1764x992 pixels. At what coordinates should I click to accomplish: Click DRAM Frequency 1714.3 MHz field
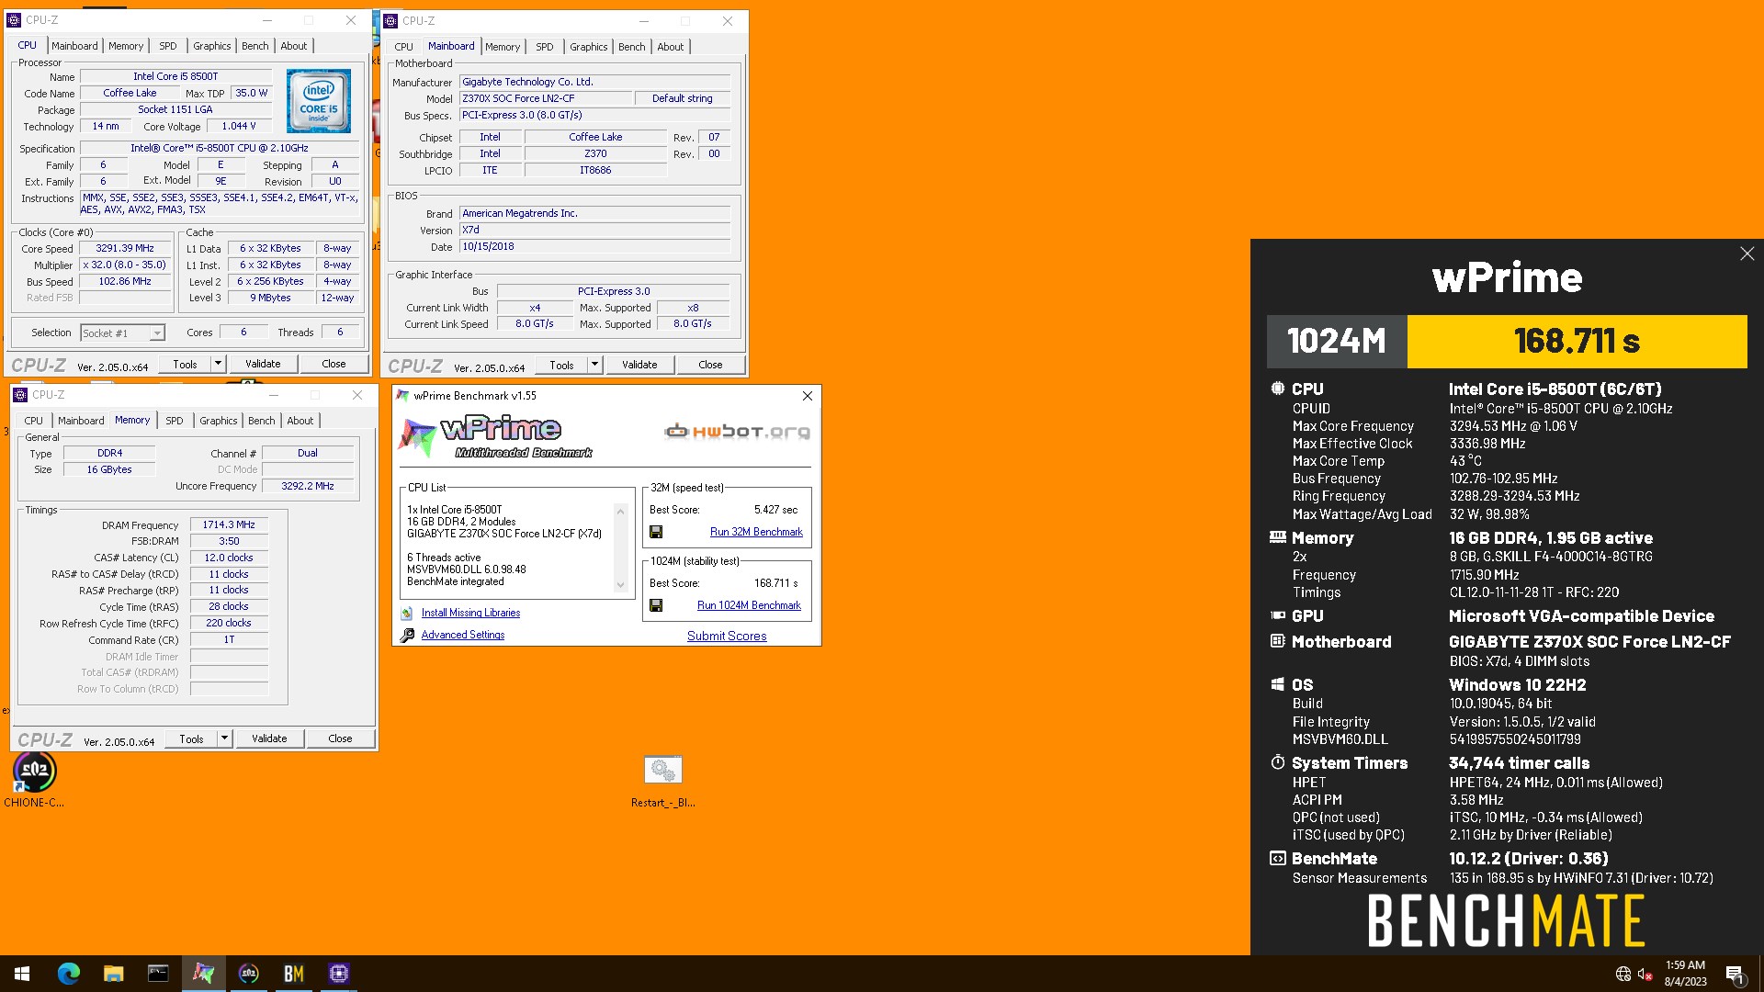pyautogui.click(x=229, y=524)
